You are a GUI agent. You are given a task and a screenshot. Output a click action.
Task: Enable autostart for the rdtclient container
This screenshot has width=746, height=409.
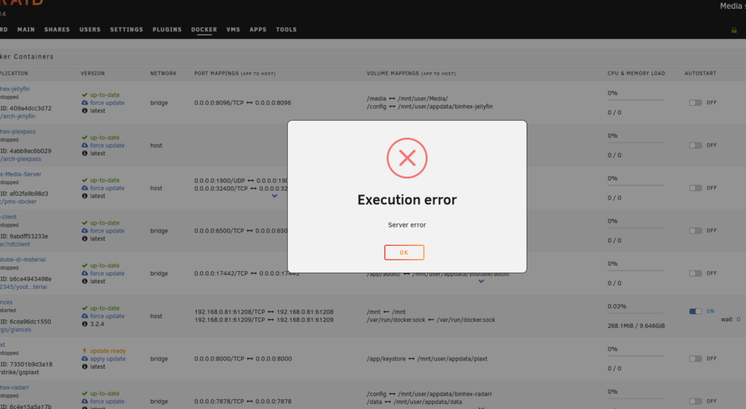[x=695, y=231]
